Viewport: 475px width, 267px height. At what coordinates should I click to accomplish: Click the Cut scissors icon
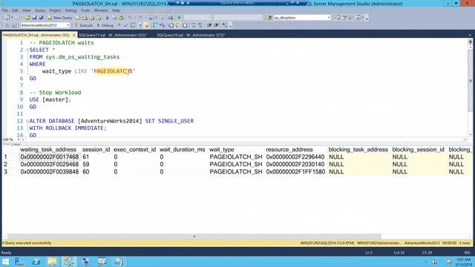coord(107,18)
